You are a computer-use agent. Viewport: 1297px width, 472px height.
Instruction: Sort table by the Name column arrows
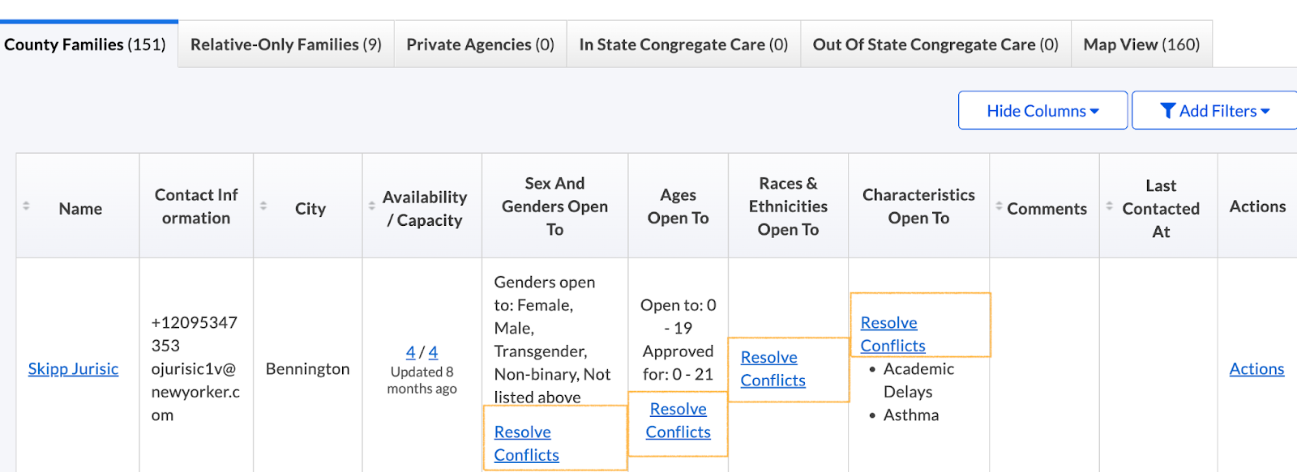(x=26, y=206)
